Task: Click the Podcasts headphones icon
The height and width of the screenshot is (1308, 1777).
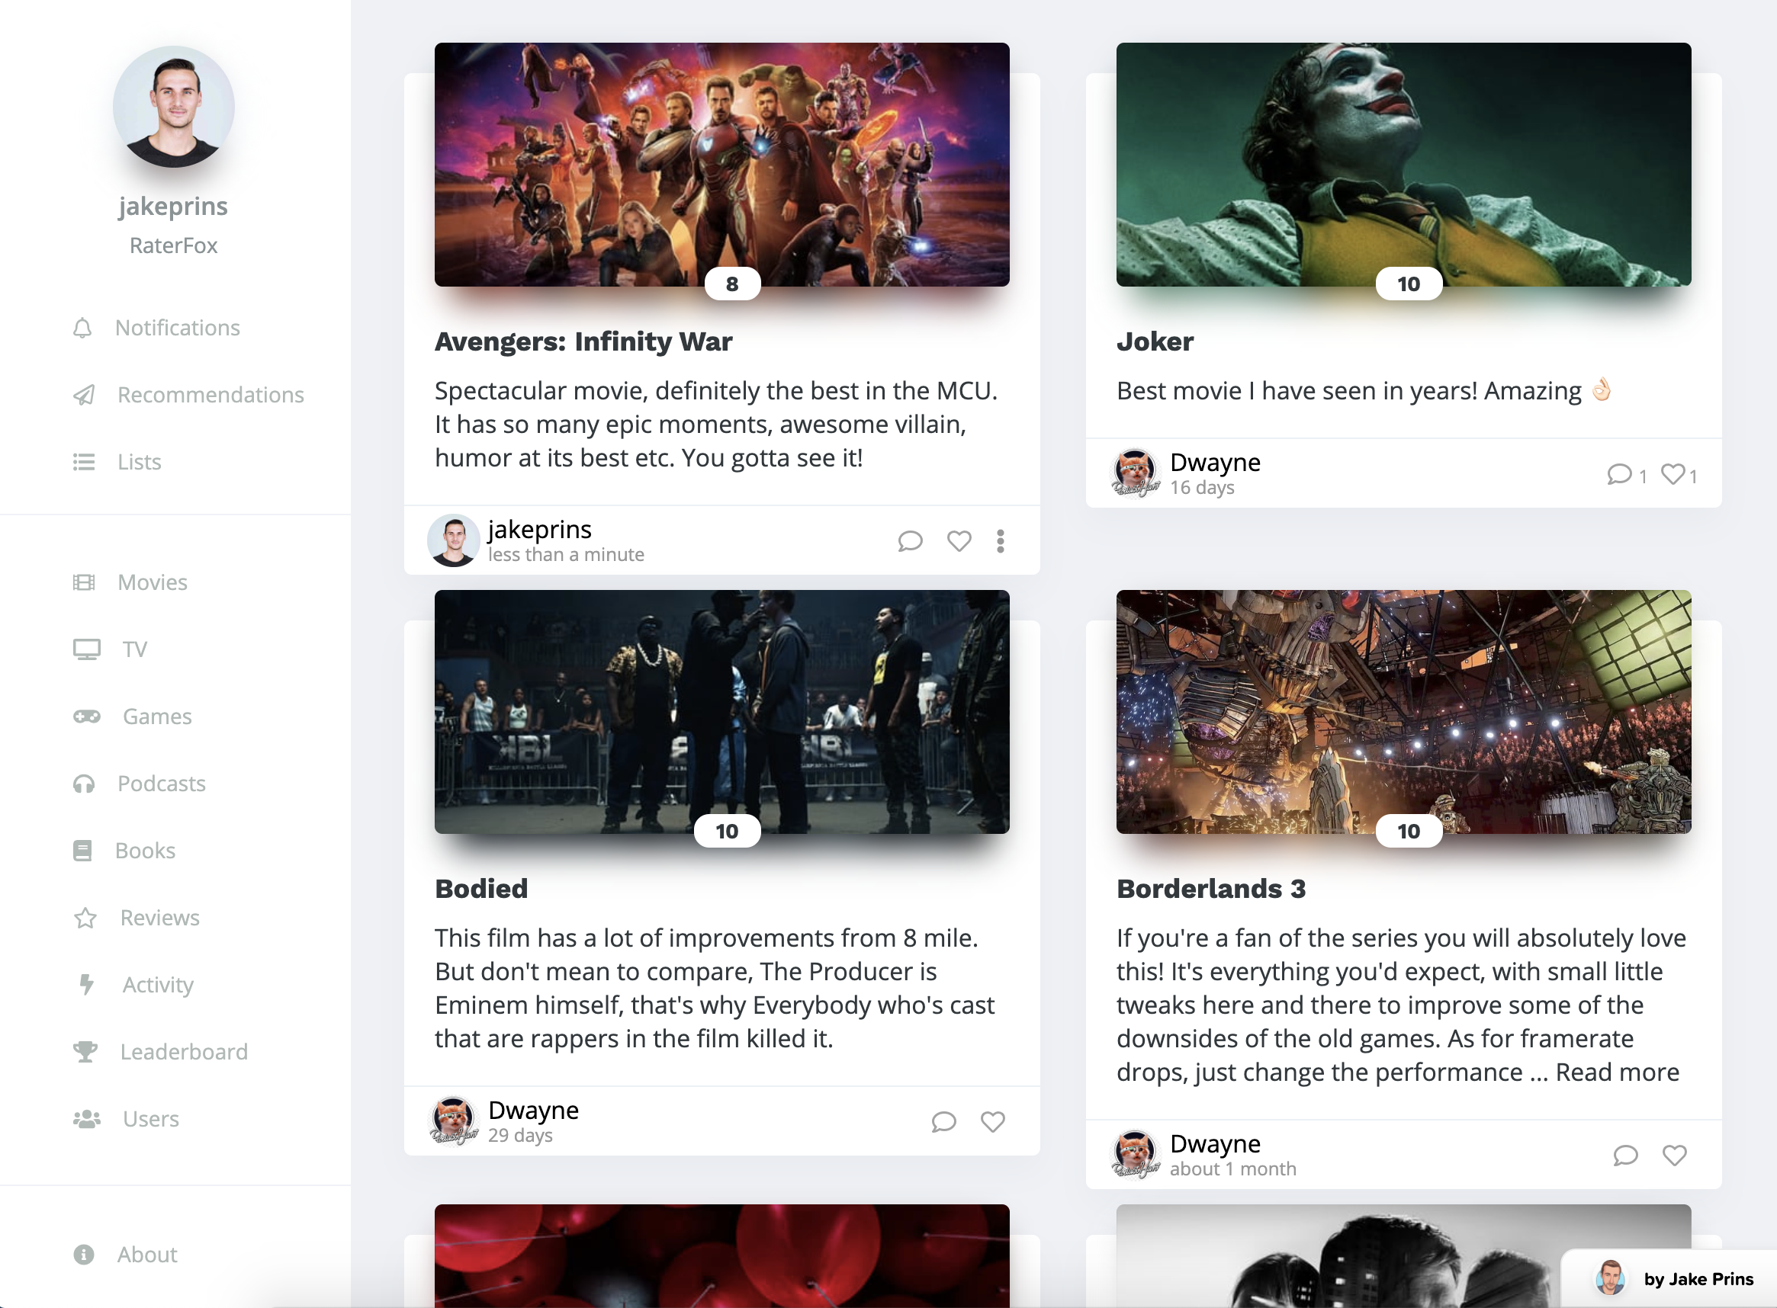Action: point(84,784)
